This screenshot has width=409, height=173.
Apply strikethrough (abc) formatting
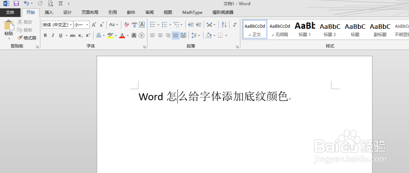[73, 35]
